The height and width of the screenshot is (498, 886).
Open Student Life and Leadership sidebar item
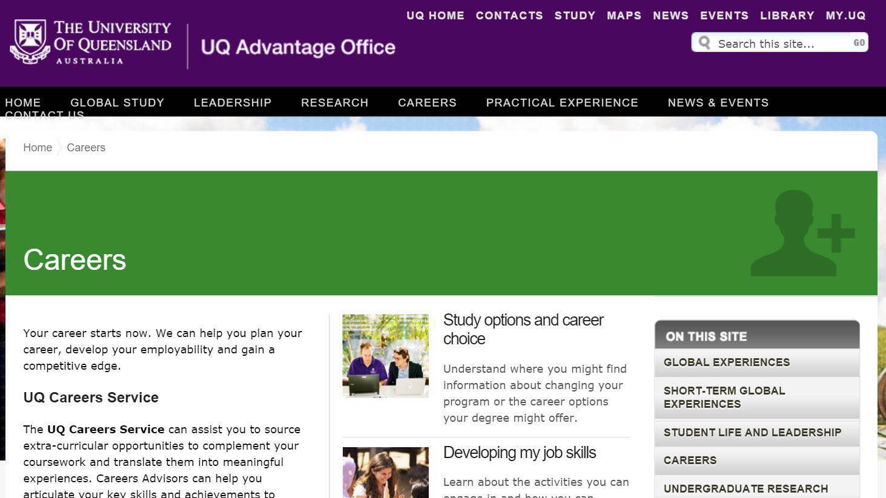[x=752, y=432]
